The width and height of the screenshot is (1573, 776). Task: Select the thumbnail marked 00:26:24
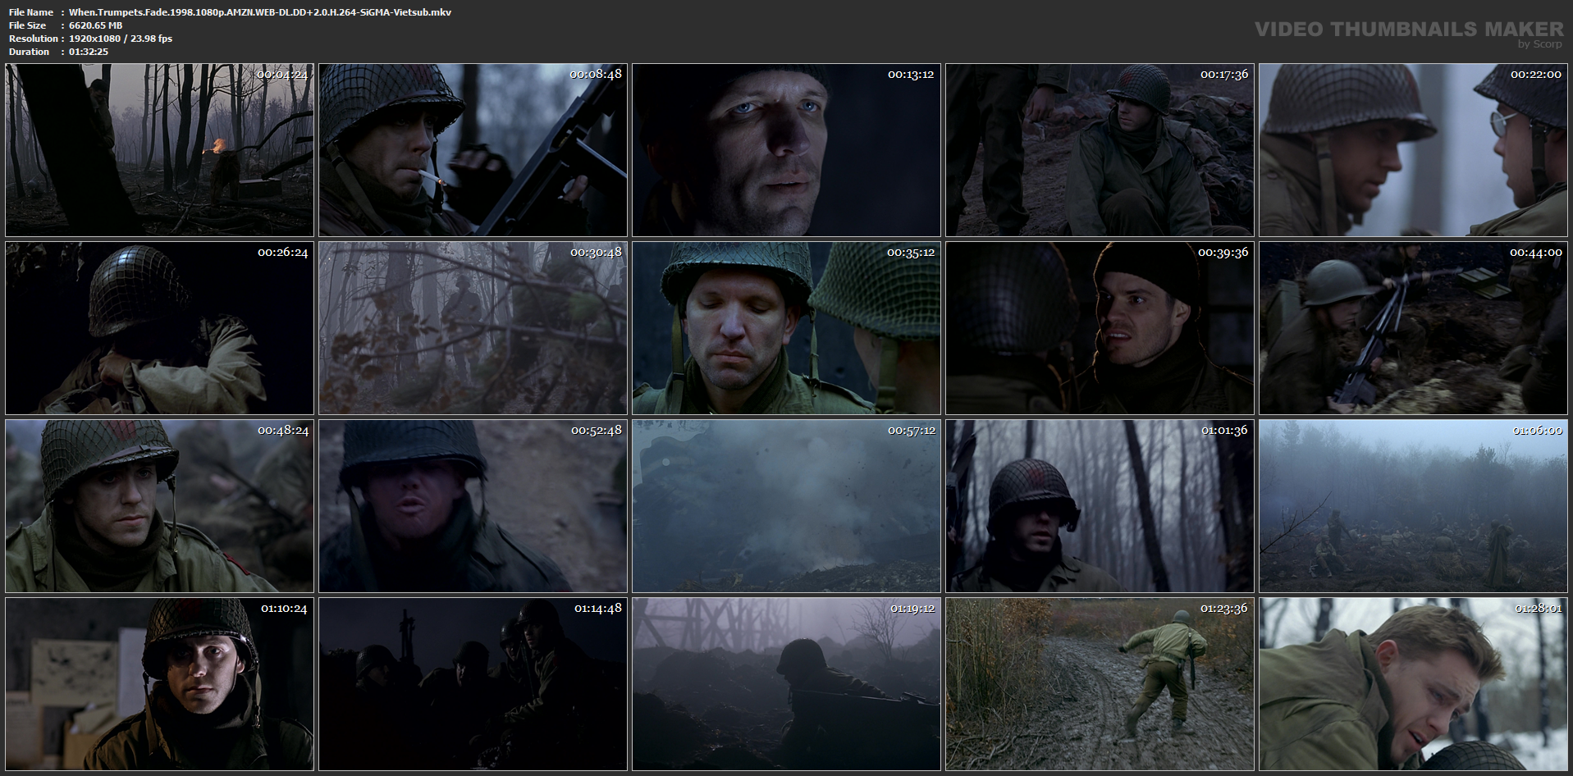coord(159,328)
